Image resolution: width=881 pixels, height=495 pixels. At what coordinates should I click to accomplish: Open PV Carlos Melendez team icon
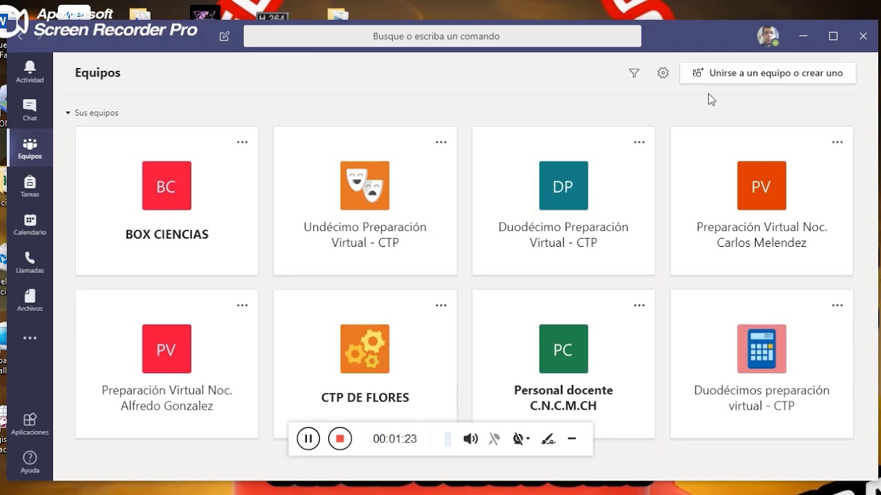[x=761, y=186]
